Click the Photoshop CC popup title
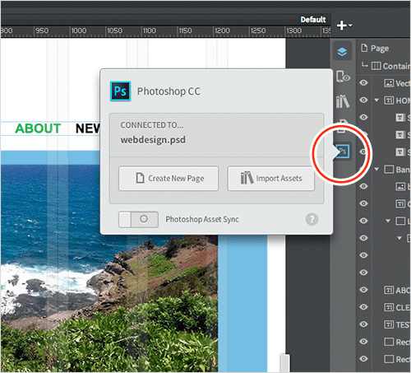This screenshot has height=373, width=411. pos(169,91)
